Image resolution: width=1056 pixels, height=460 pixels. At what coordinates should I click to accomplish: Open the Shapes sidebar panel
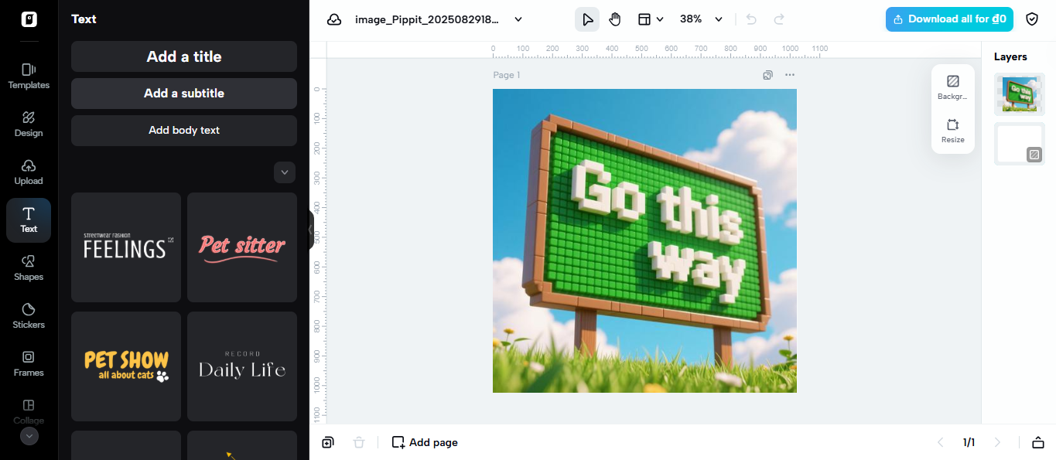pos(29,268)
